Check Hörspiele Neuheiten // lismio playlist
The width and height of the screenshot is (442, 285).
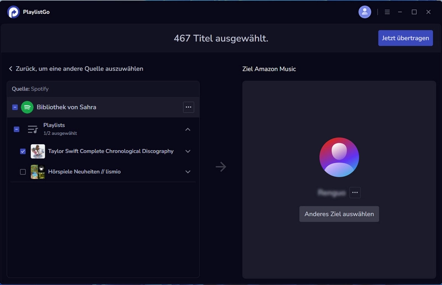point(23,172)
